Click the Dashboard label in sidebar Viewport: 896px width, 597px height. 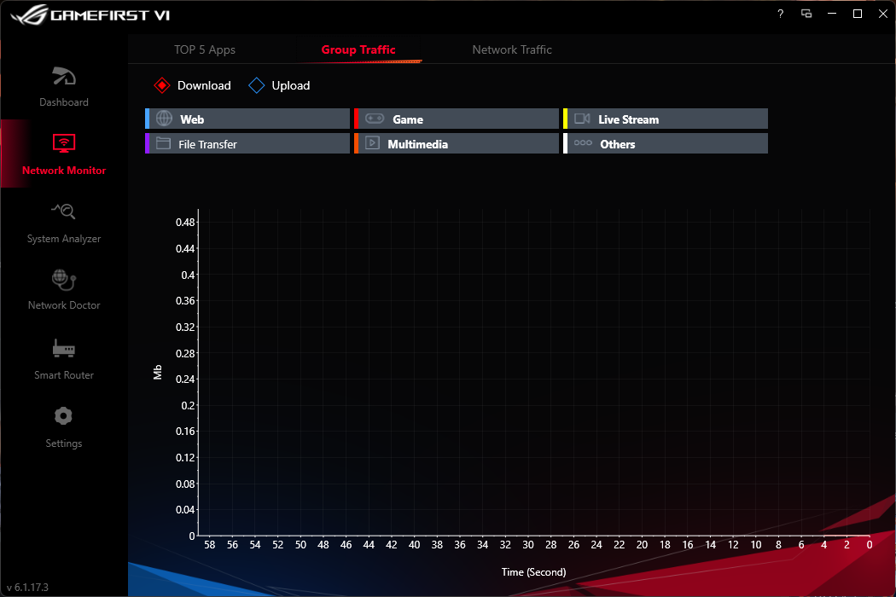(x=64, y=102)
